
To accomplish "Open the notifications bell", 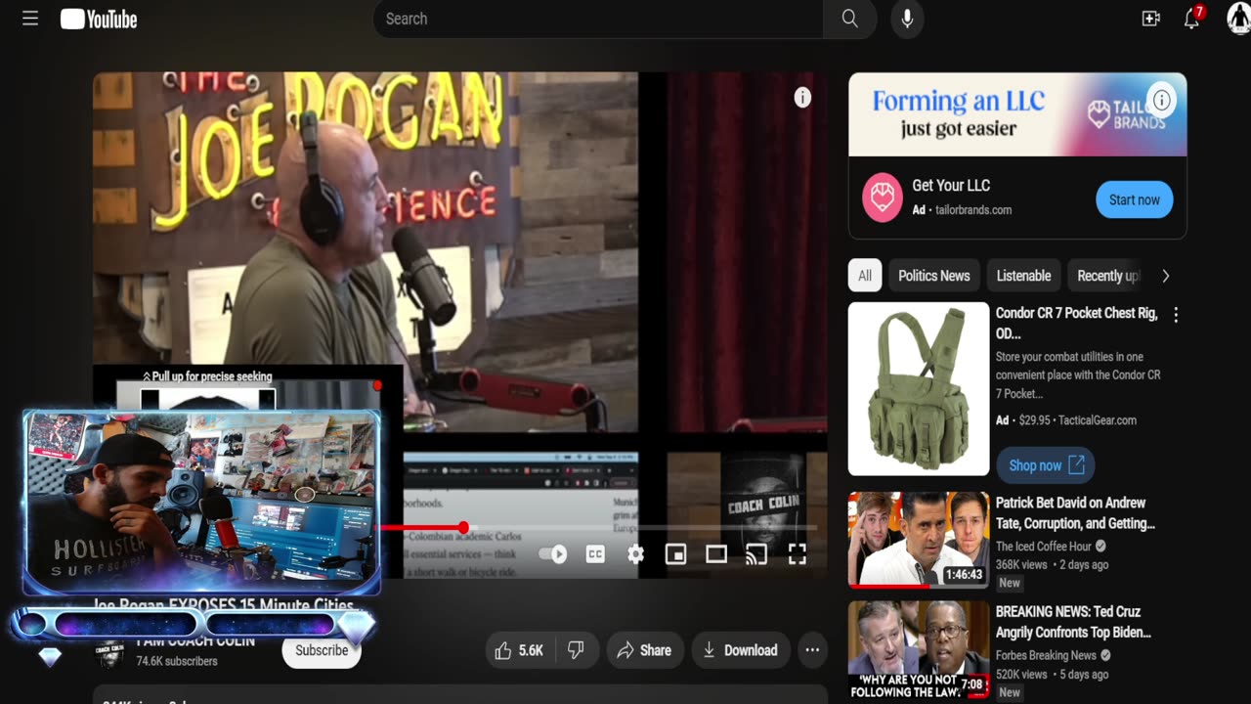I will (x=1192, y=19).
